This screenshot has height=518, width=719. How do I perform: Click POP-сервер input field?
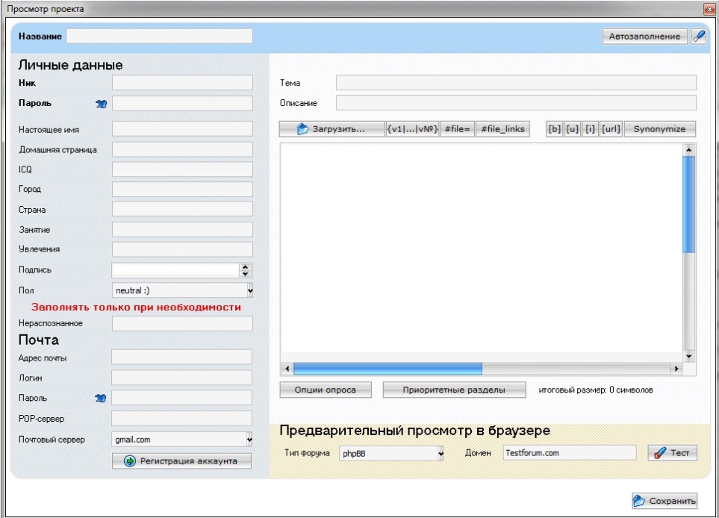pyautogui.click(x=181, y=418)
